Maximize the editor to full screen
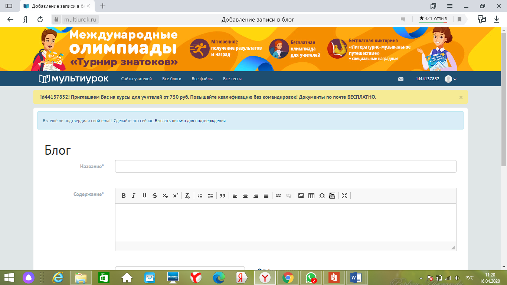 (x=344, y=196)
